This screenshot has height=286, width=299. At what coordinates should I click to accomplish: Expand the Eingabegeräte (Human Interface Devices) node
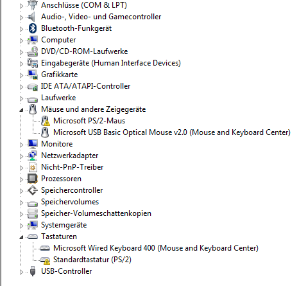[x=21, y=64]
